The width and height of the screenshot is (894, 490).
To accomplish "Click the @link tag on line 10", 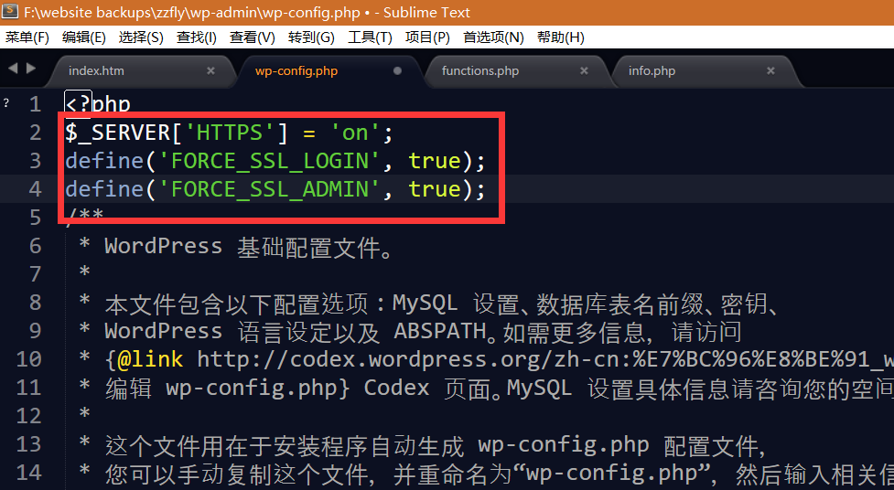I will 150,359.
